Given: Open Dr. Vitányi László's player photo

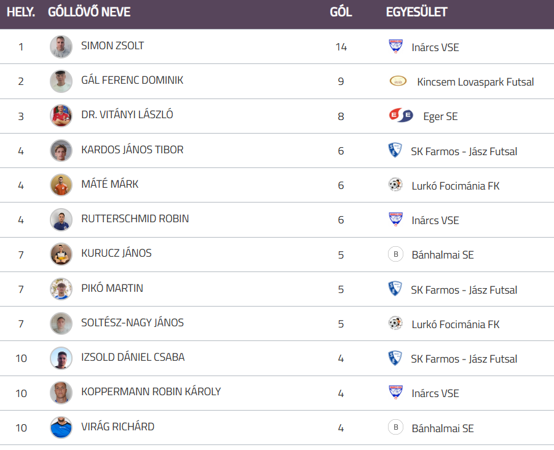Looking at the screenshot, I should point(61,116).
